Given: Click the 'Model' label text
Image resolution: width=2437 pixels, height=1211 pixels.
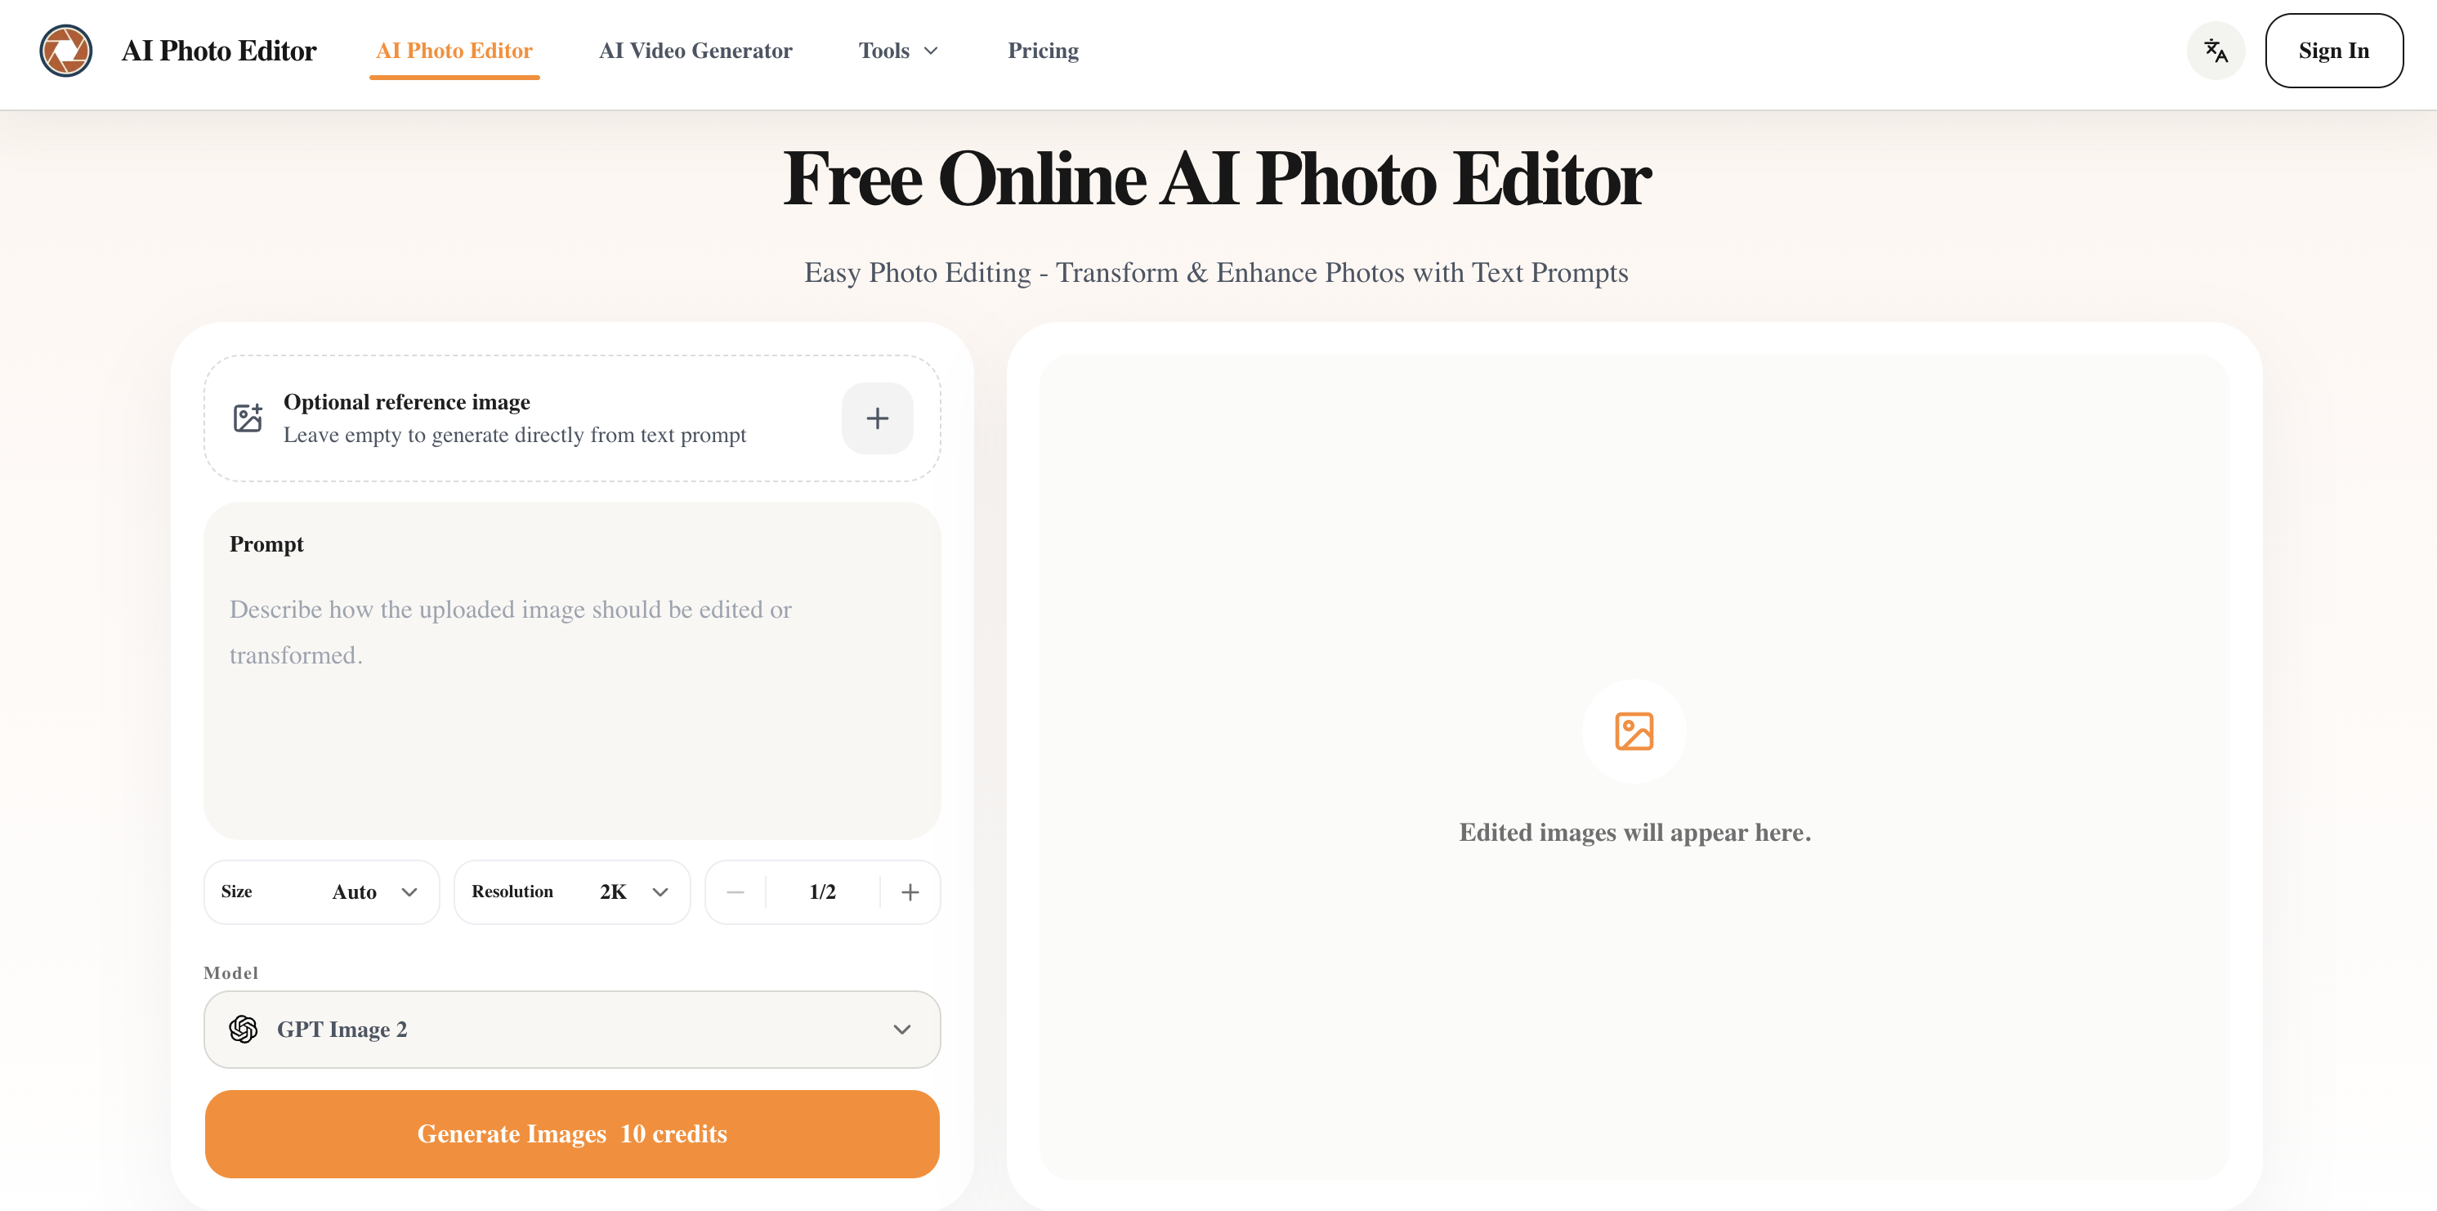Looking at the screenshot, I should pos(230,972).
